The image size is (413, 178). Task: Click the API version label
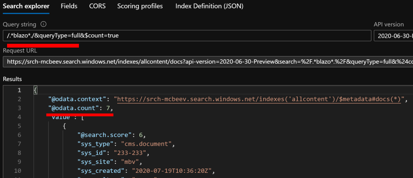pyautogui.click(x=389, y=24)
